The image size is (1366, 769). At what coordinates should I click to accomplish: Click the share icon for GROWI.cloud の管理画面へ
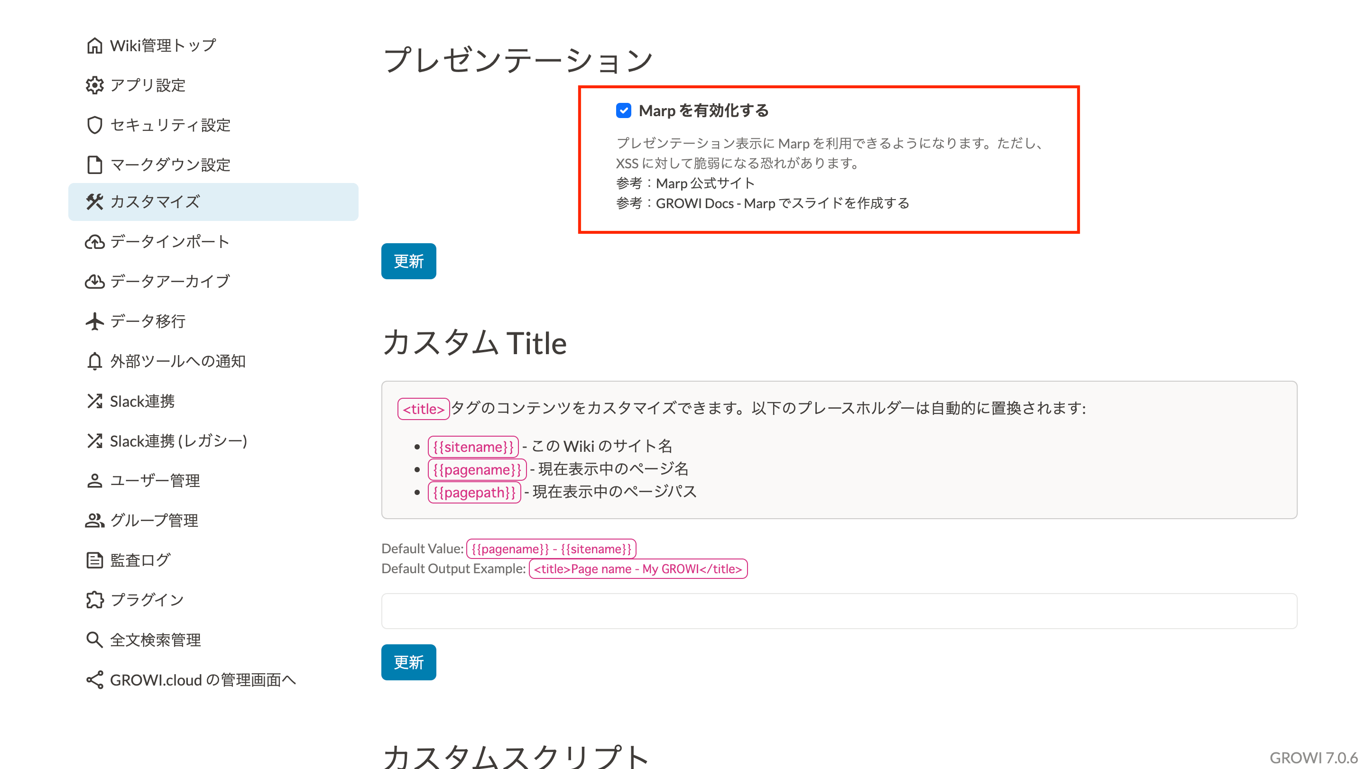[x=94, y=680]
